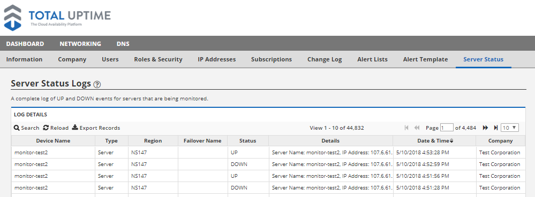Switch to the Subscriptions tab
Viewport: 535px width, 197px height.
(272, 59)
